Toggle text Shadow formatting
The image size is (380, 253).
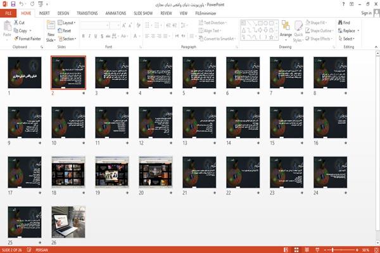click(102, 36)
